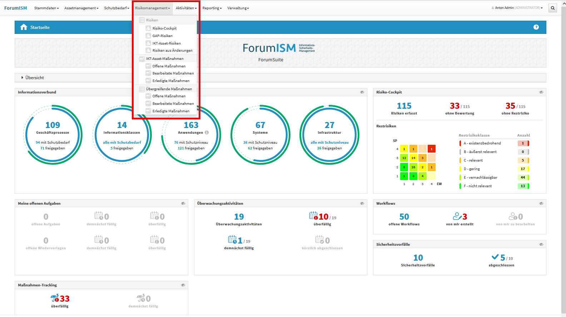Toggle visibility of the Risiko-Cockpit panel
Viewport: 566px width, 317px height.
pos(541,92)
